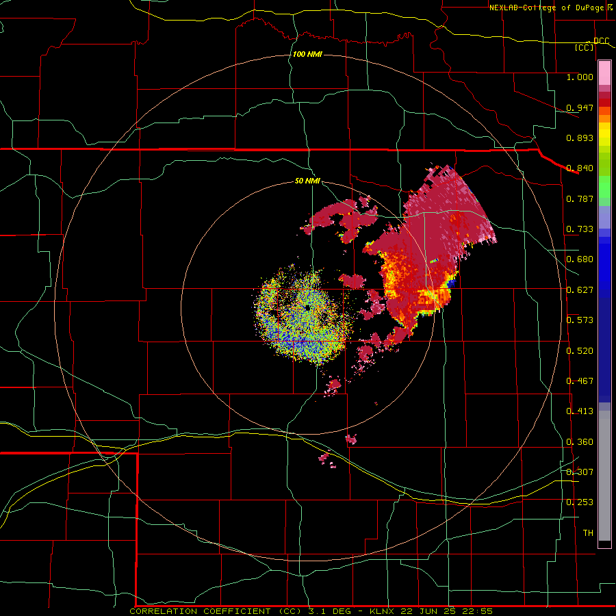Viewport: 616px width, 616px height.
Task: Select the 100 NMI range ring label
Action: coord(307,54)
